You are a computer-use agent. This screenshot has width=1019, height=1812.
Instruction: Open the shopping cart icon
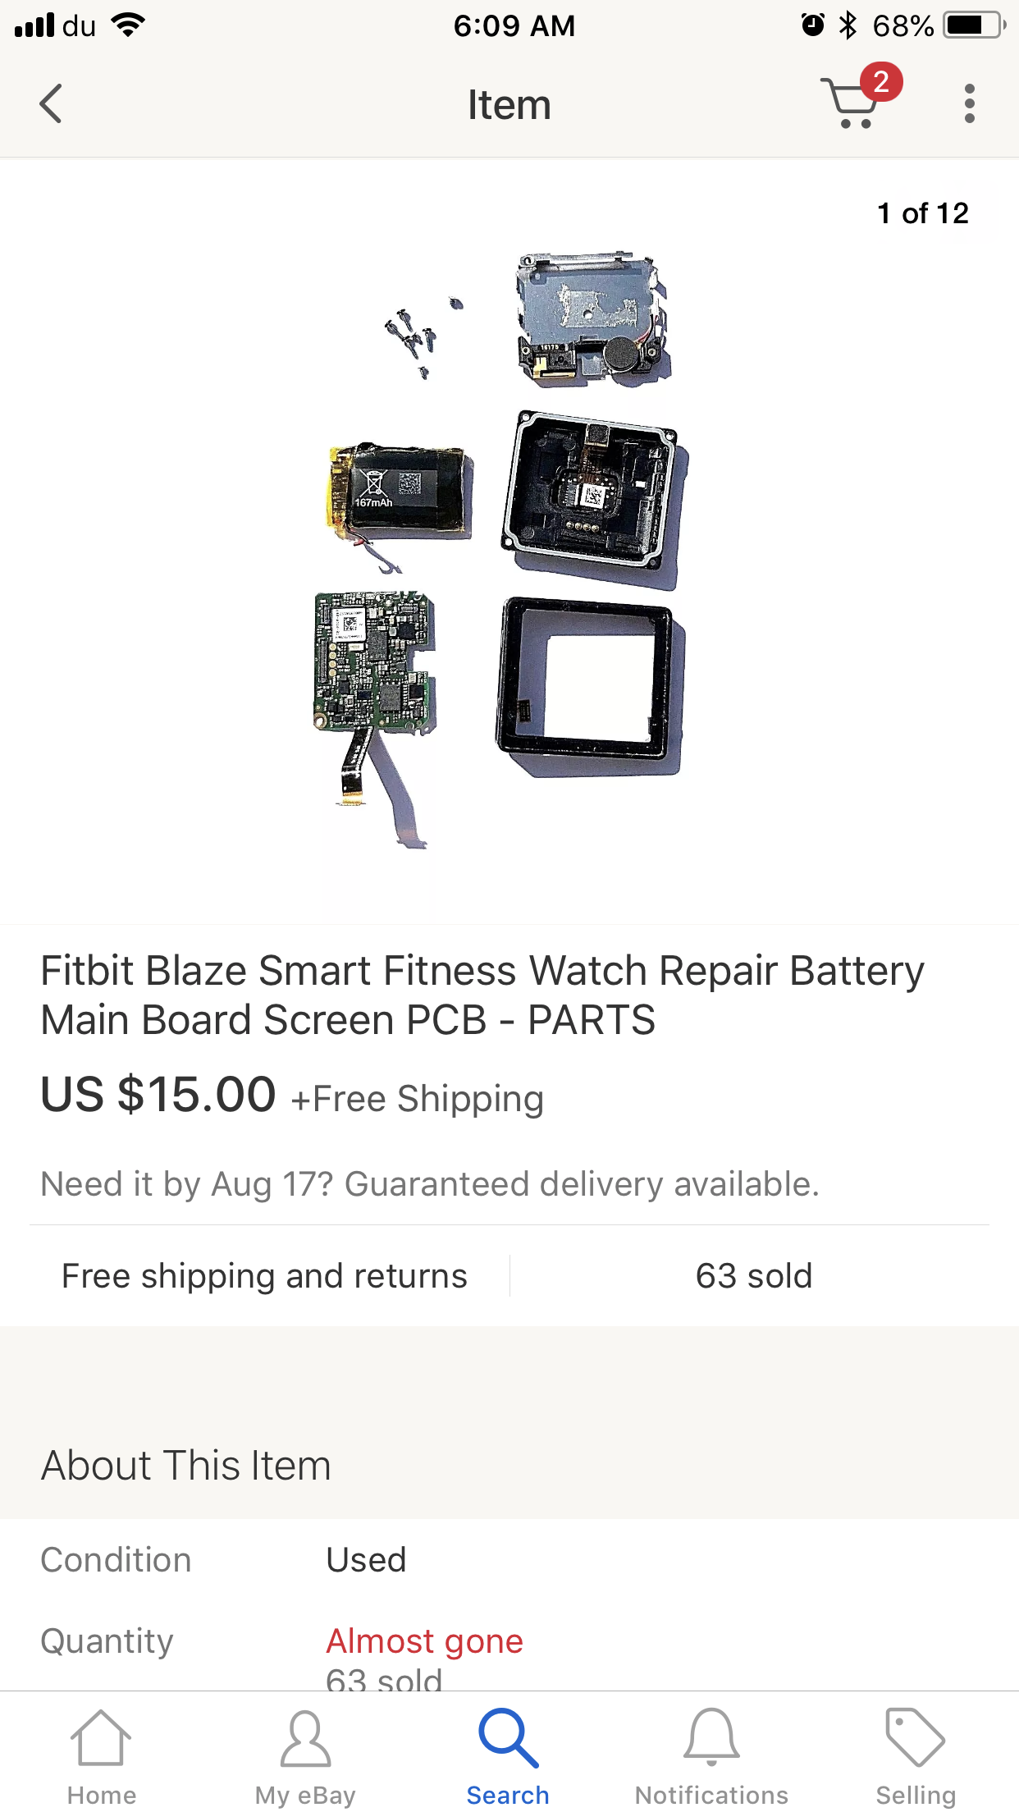pos(850,103)
